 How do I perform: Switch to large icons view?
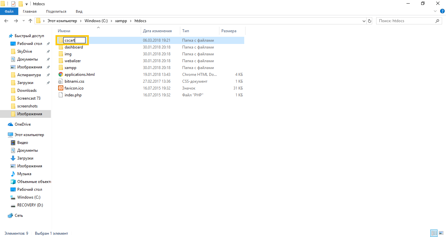(441, 233)
